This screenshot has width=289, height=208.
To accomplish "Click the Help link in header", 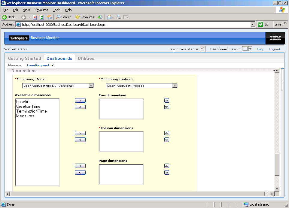I will (260, 49).
